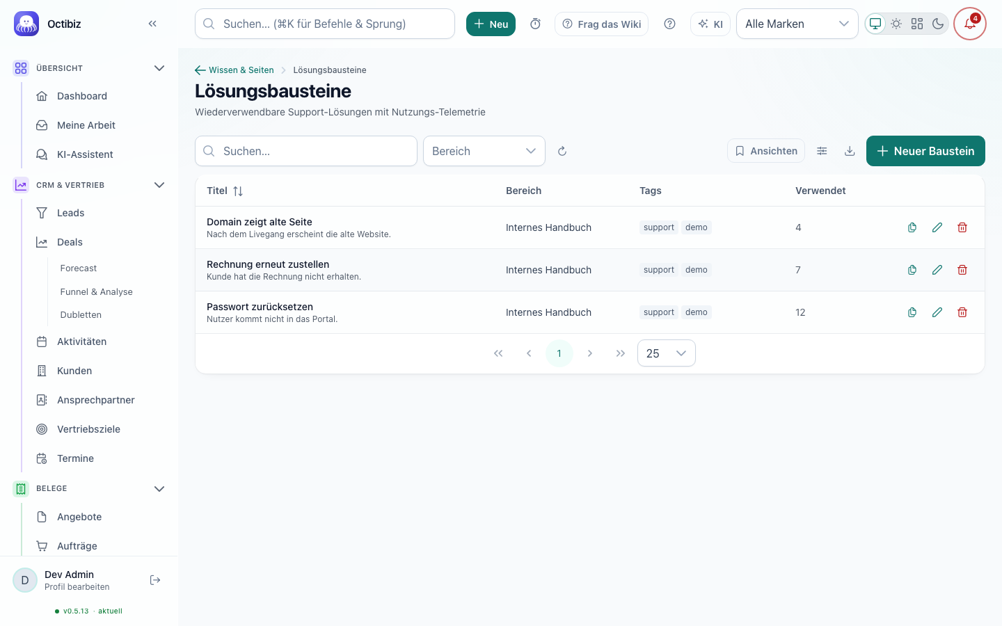Go to first page of the table
This screenshot has height=626, width=1002.
[x=498, y=353]
